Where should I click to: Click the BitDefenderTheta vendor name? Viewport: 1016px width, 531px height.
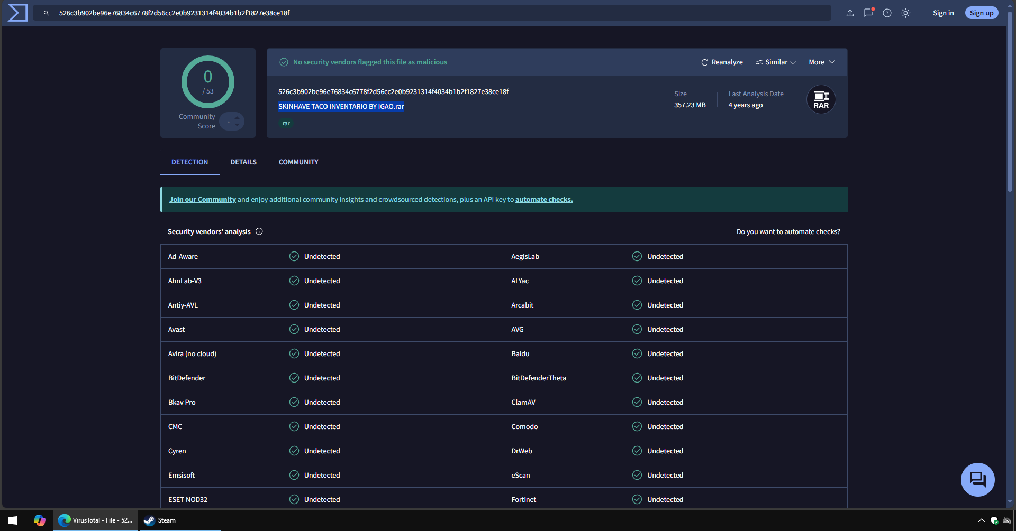[539, 378]
